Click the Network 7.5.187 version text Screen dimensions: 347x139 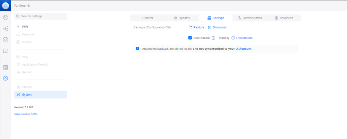click(24, 108)
